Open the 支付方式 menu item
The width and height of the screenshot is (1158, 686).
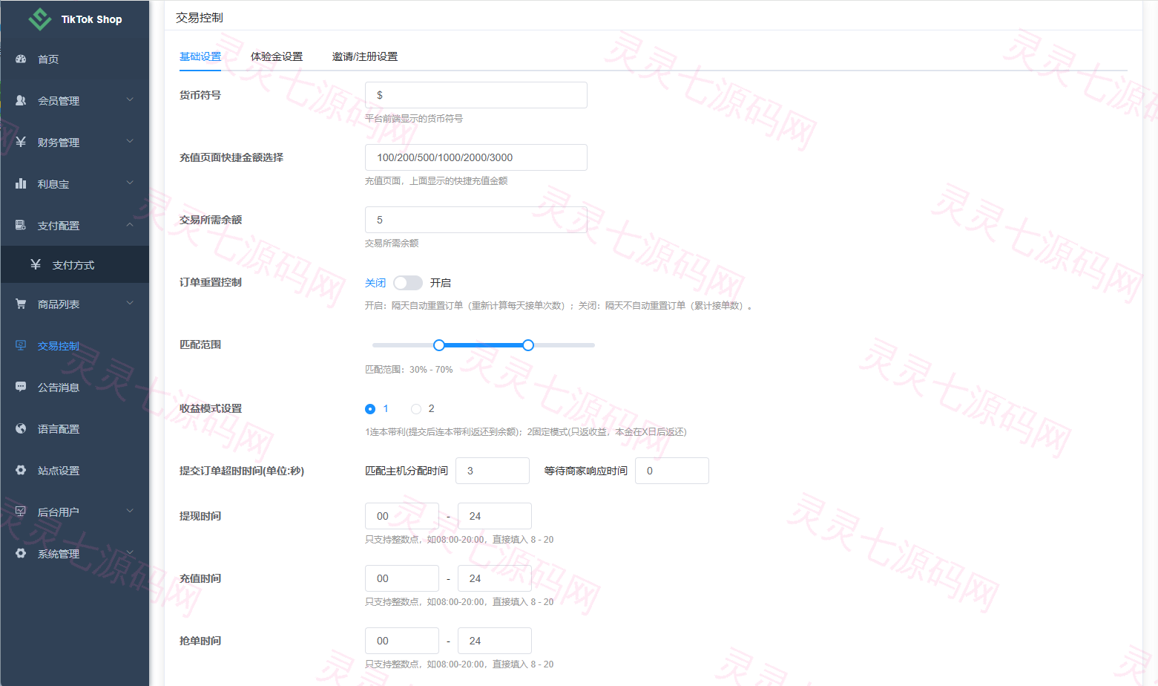point(75,265)
